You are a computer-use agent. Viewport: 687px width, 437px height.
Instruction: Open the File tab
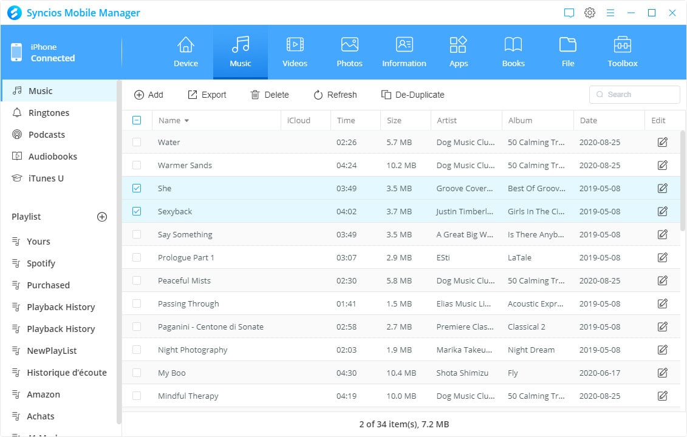click(x=568, y=52)
